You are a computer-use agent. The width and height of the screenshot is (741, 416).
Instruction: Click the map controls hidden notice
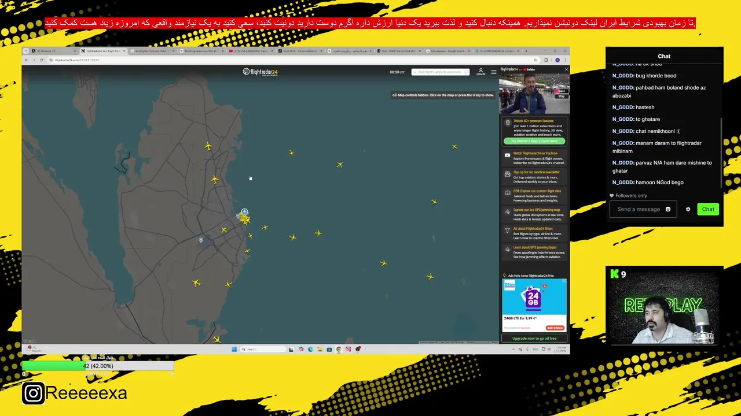[443, 95]
